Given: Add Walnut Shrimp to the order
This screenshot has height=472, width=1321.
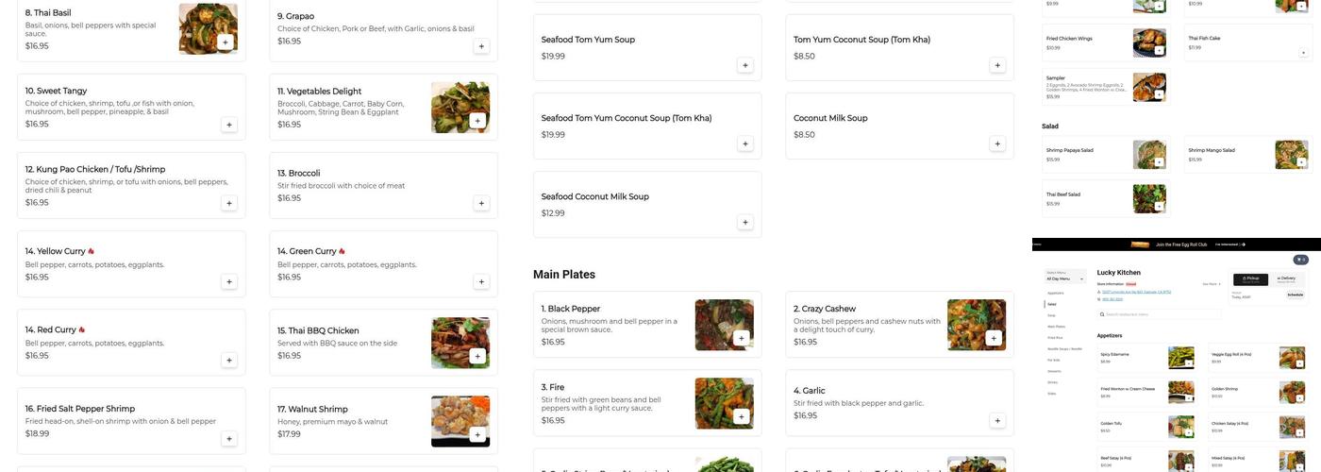Looking at the screenshot, I should point(477,435).
